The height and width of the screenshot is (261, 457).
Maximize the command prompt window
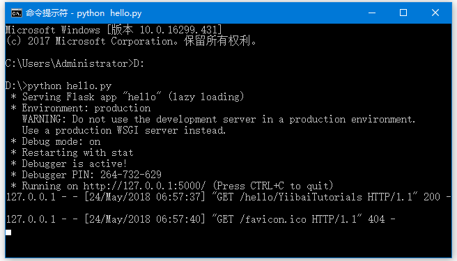[403, 13]
